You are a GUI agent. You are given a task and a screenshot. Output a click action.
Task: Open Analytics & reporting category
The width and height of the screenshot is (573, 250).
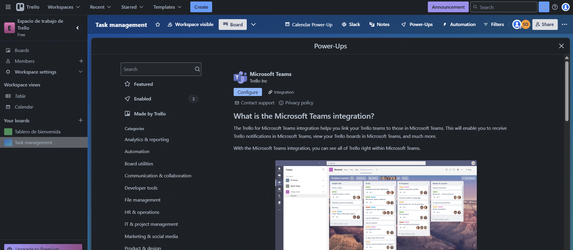[147, 139]
